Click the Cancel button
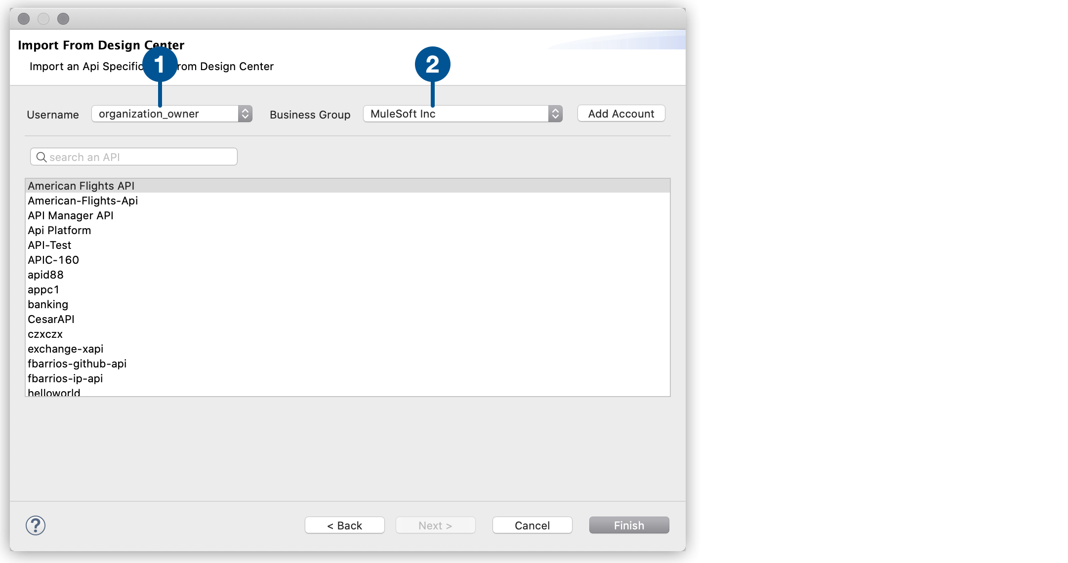The height and width of the screenshot is (563, 1068). [x=532, y=525]
